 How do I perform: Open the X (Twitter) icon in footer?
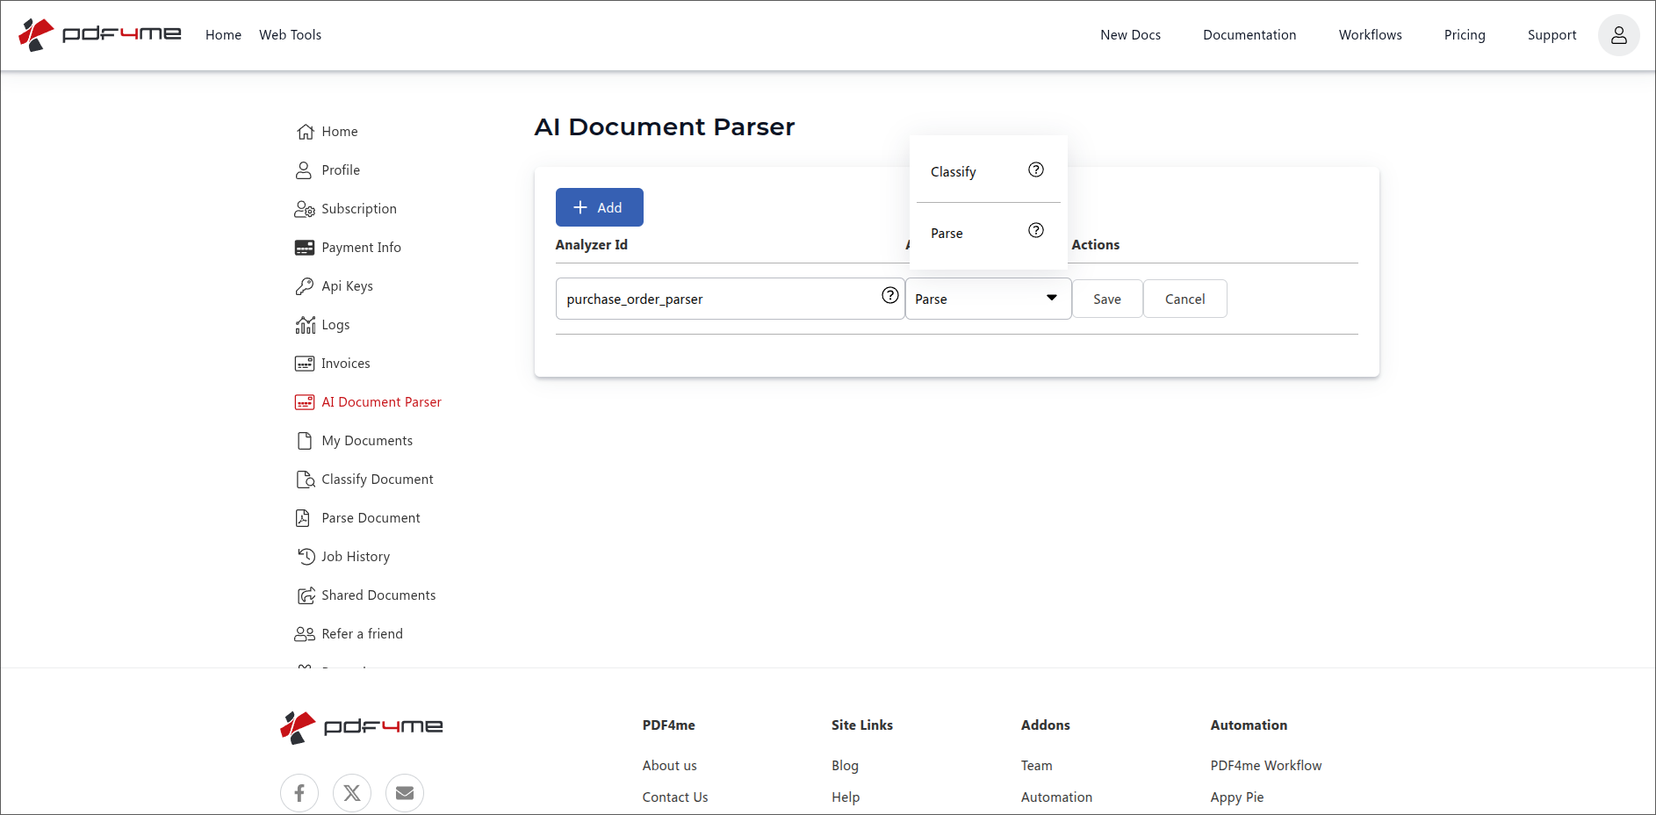pos(352,793)
